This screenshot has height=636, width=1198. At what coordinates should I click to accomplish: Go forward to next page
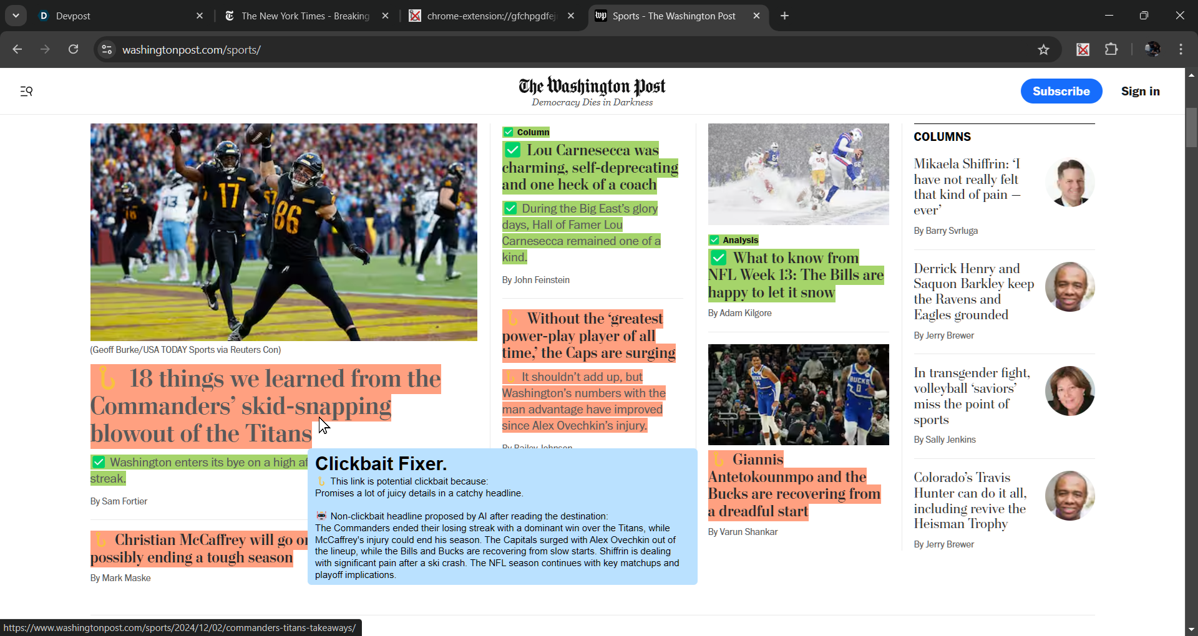[45, 49]
